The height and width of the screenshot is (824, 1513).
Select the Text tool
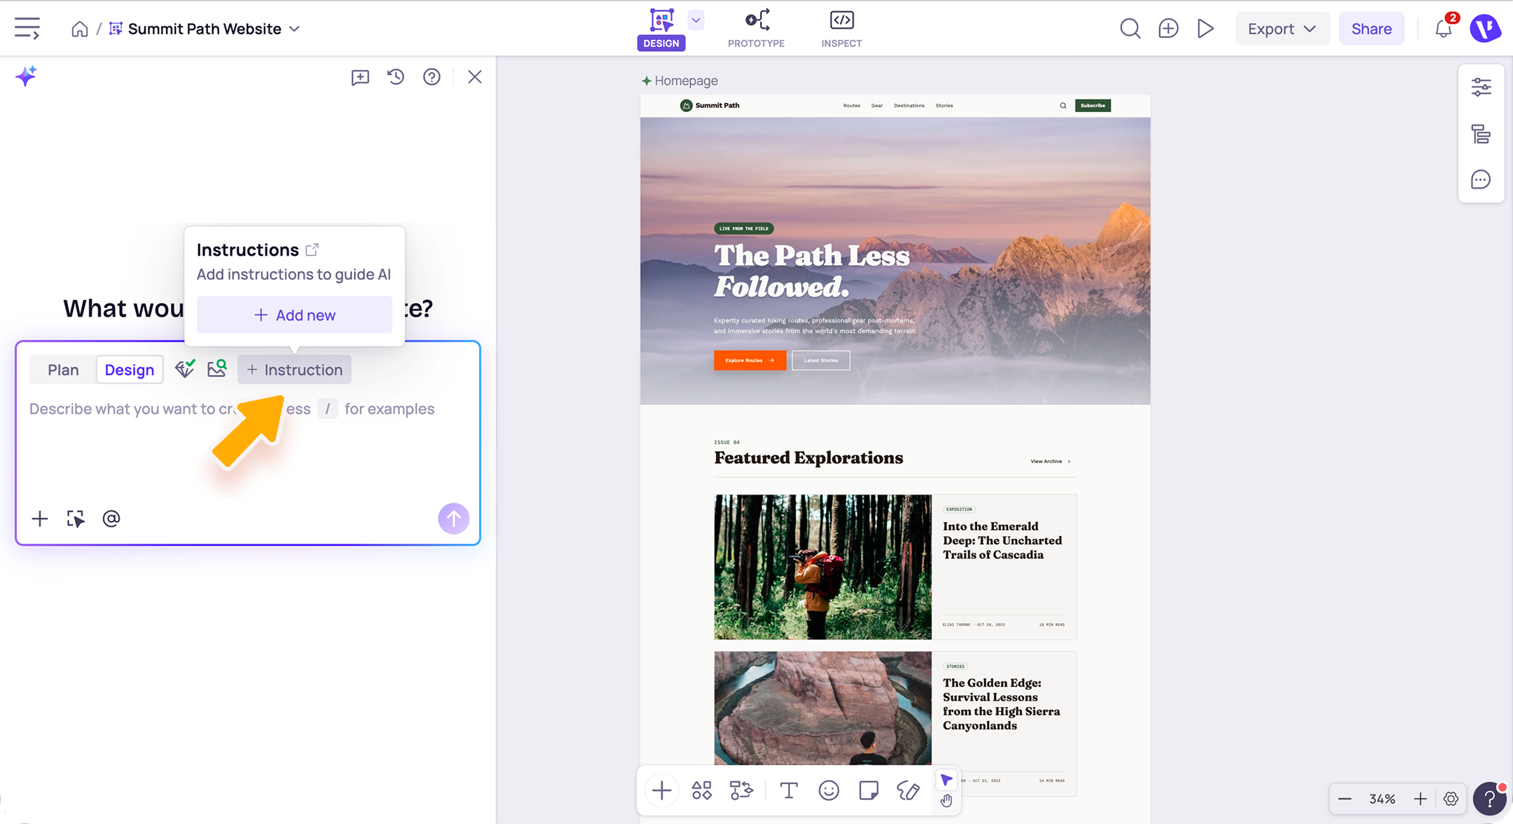[789, 790]
